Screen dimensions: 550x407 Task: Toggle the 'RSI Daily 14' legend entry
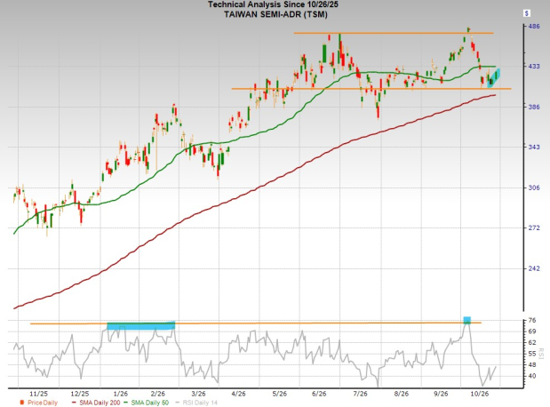(195, 403)
